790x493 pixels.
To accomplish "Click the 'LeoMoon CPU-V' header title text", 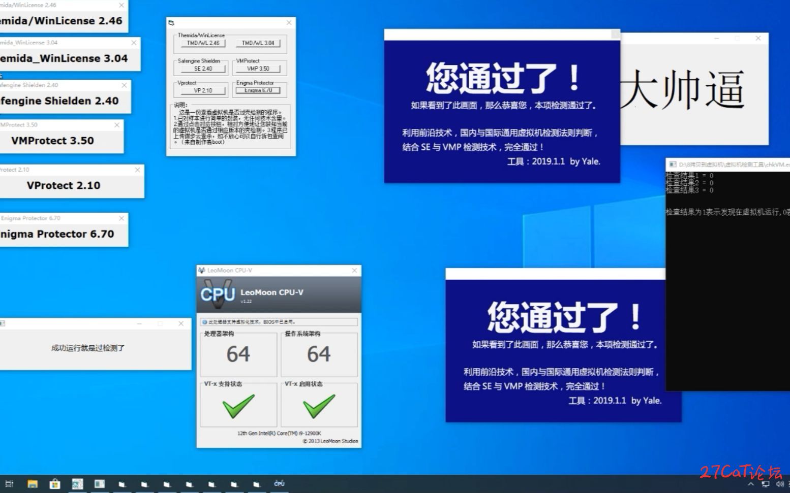I will (x=272, y=292).
